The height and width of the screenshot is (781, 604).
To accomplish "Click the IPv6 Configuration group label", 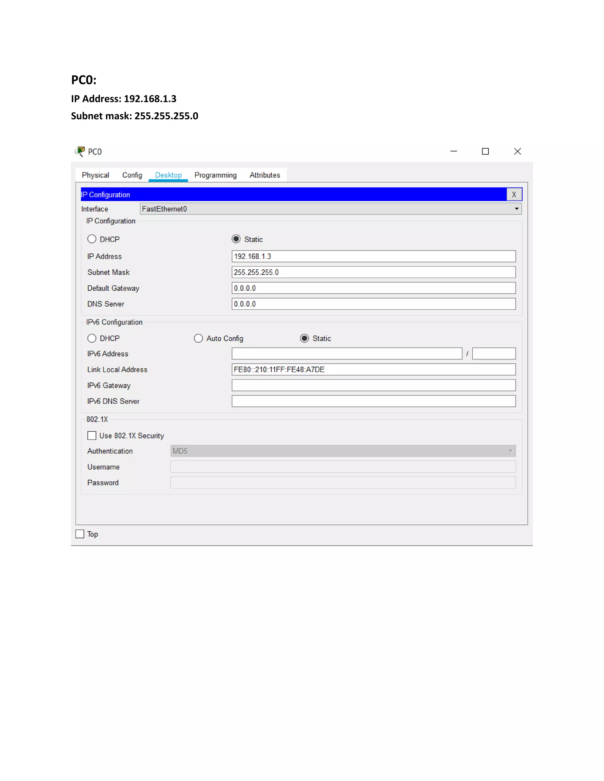I will coord(114,322).
